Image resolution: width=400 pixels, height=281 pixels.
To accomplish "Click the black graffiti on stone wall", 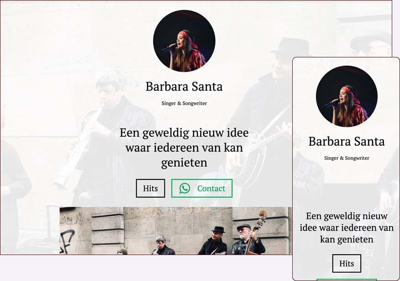I will tap(67, 241).
